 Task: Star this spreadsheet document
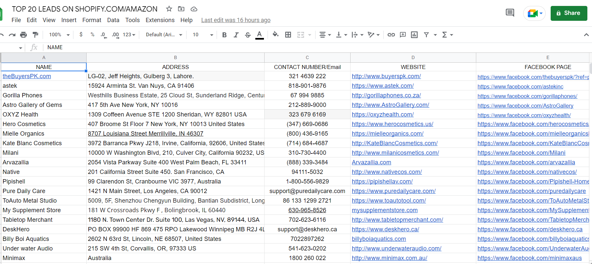(x=169, y=9)
